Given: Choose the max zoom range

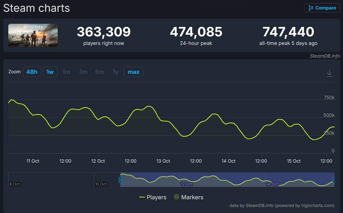Looking at the screenshot, I should point(133,72).
